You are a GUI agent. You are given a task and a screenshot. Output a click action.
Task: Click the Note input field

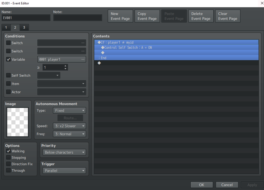[x=77, y=18]
